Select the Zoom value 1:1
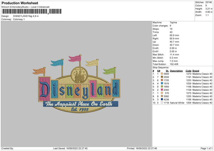This screenshot has width=214, height=151. click(207, 15)
